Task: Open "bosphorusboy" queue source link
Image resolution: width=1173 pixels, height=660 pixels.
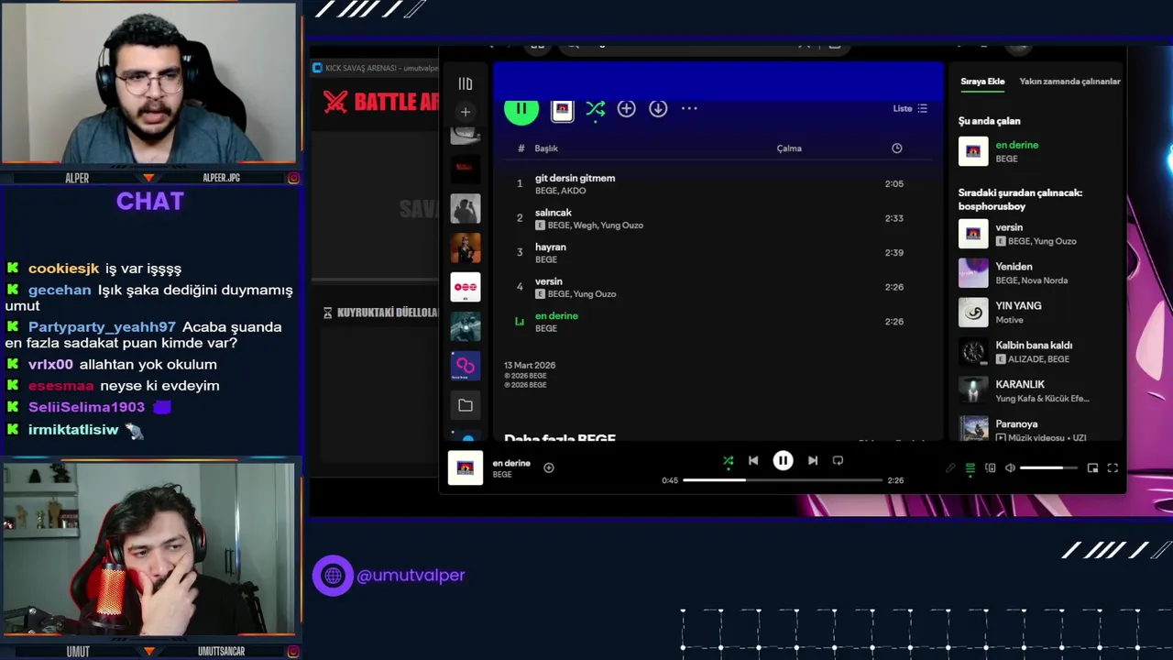Action: pos(992,206)
